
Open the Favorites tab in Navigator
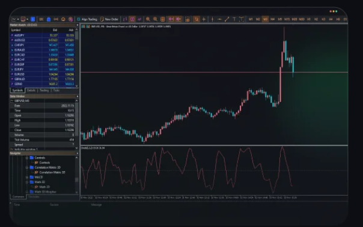coord(34,197)
